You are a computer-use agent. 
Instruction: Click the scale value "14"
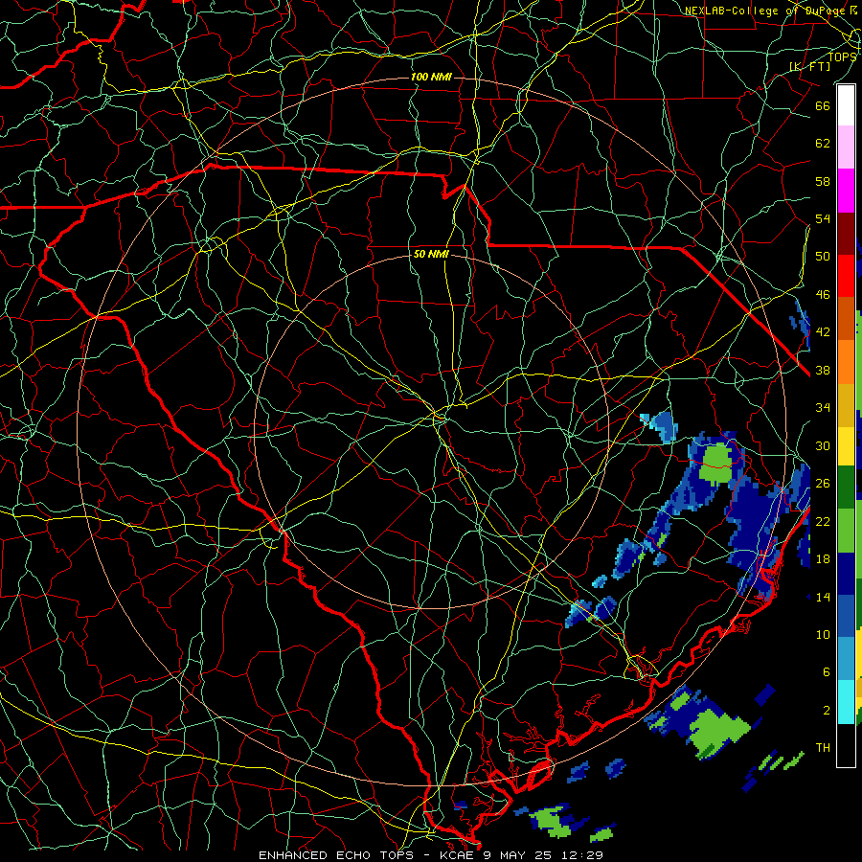point(823,597)
